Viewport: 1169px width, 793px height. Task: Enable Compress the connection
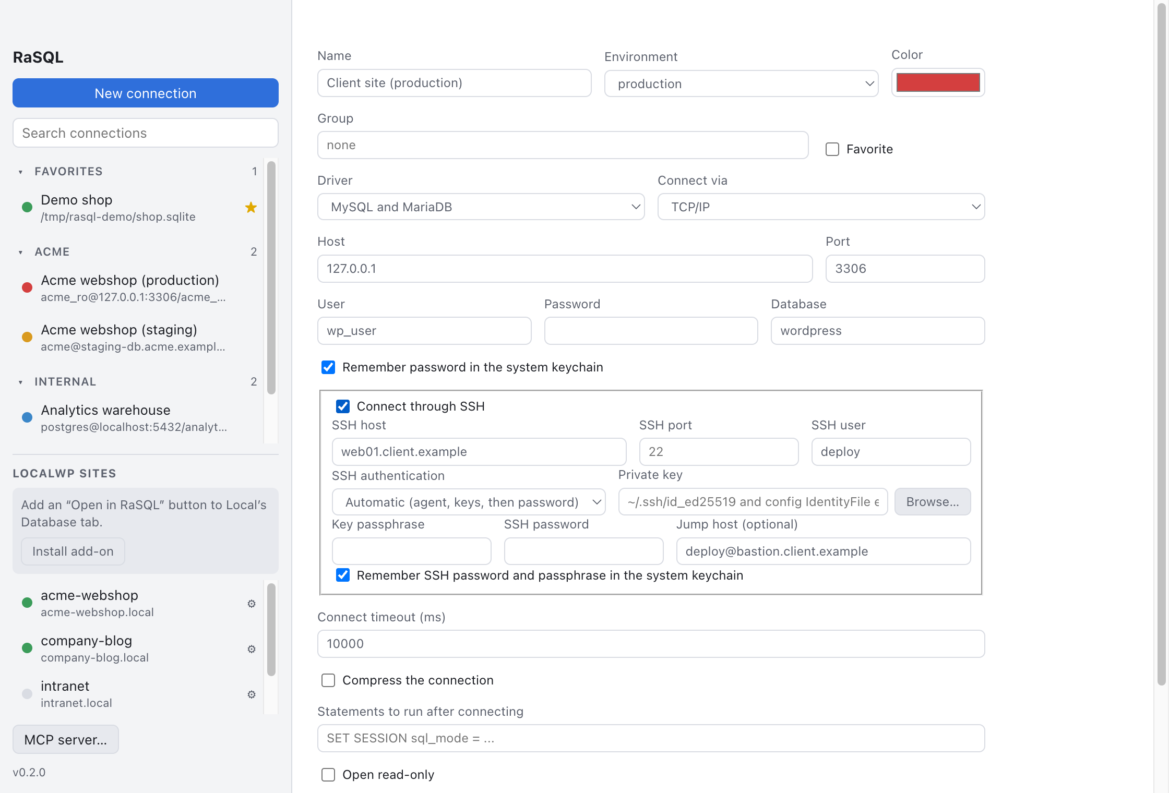(328, 680)
